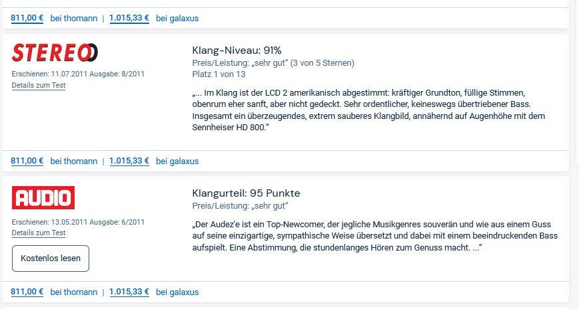
Task: Click 1.015,33 € price in STEREO review card
Action: coord(129,161)
